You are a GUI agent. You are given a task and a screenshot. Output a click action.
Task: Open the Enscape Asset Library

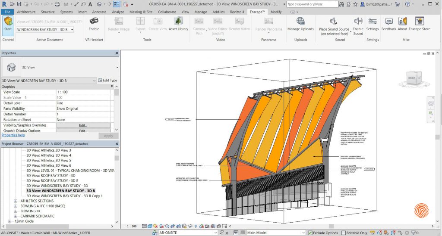[x=178, y=24]
